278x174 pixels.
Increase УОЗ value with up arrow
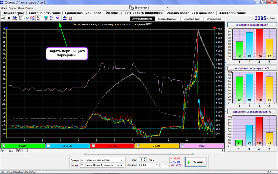[145, 159]
